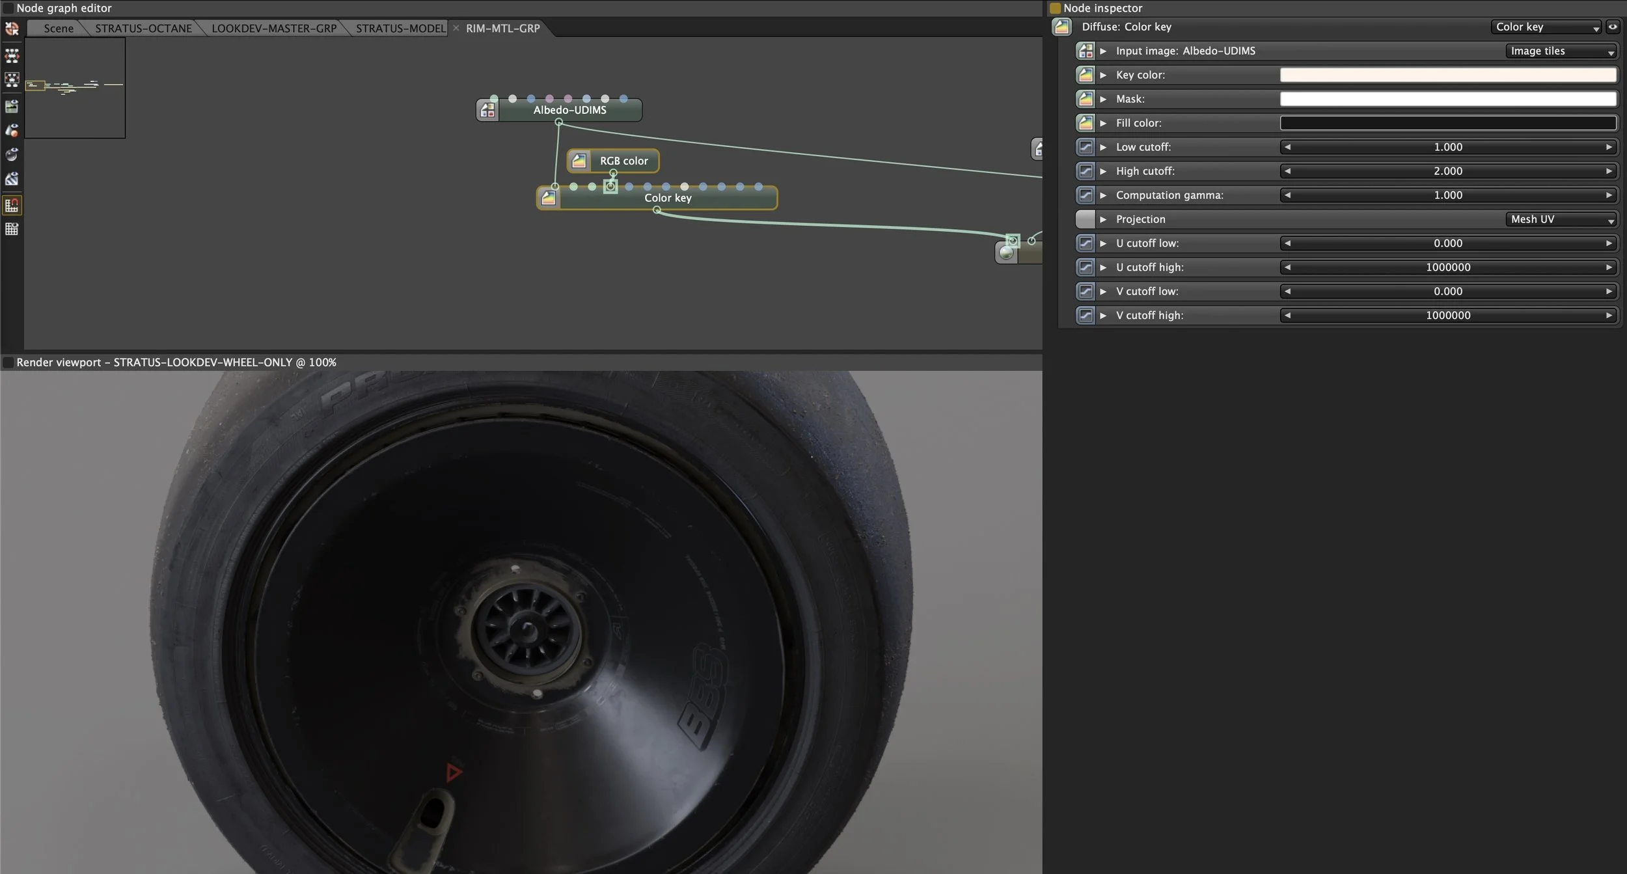This screenshot has height=874, width=1627.
Task: Click the RGB color node icon
Action: coord(579,161)
